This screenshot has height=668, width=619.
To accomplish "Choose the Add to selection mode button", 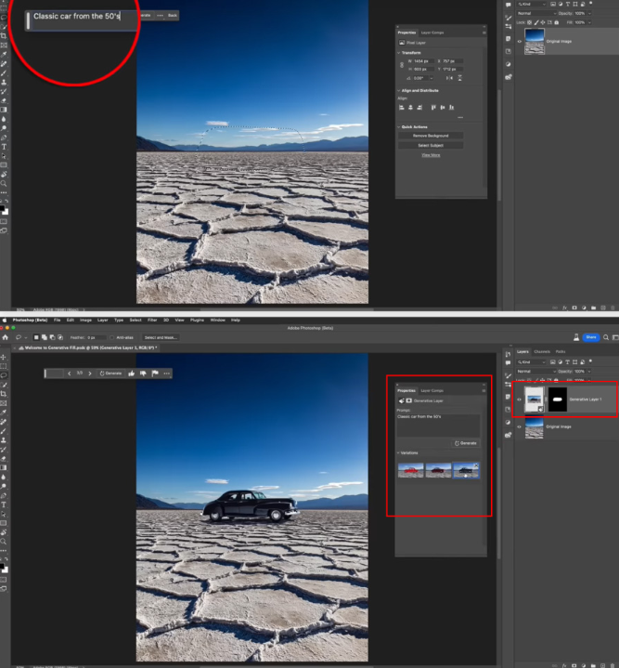I will (x=45, y=337).
